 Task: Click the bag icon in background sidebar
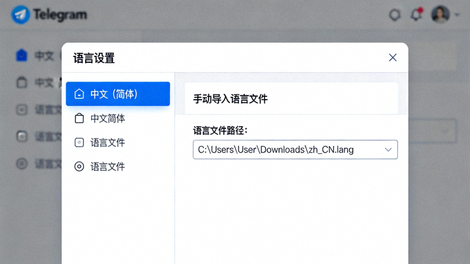[x=22, y=82]
